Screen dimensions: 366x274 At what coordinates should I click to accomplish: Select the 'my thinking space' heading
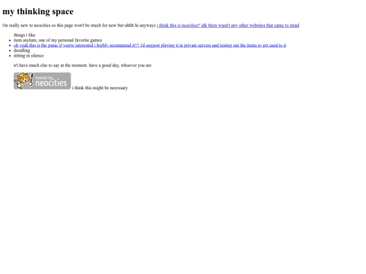click(38, 12)
